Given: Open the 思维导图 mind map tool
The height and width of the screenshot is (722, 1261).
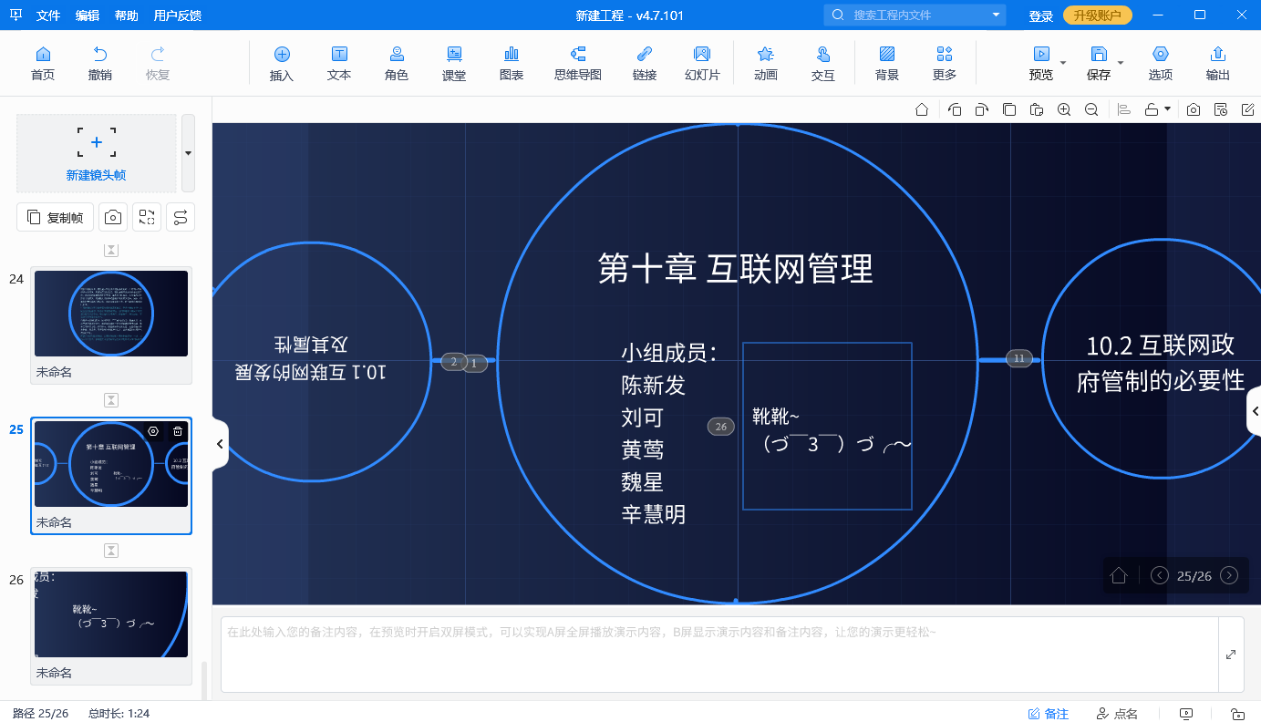Looking at the screenshot, I should 578,63.
